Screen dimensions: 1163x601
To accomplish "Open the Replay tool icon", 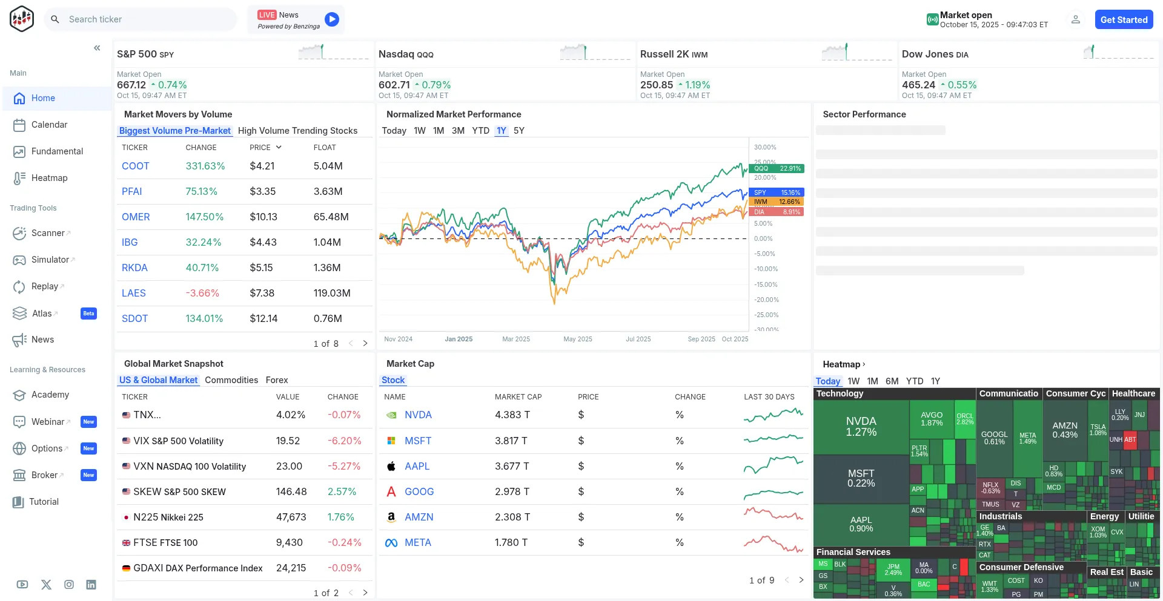I will point(19,286).
